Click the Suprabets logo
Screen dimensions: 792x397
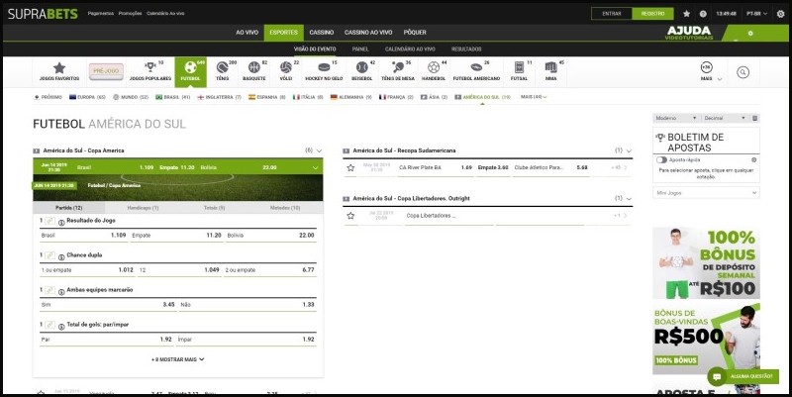[43, 14]
